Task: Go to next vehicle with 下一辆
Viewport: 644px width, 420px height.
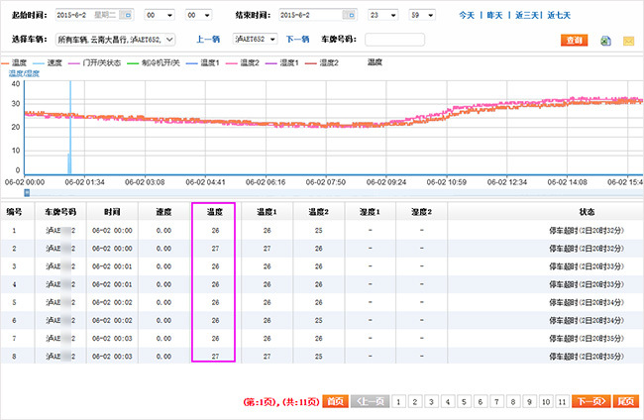Action: pos(297,40)
